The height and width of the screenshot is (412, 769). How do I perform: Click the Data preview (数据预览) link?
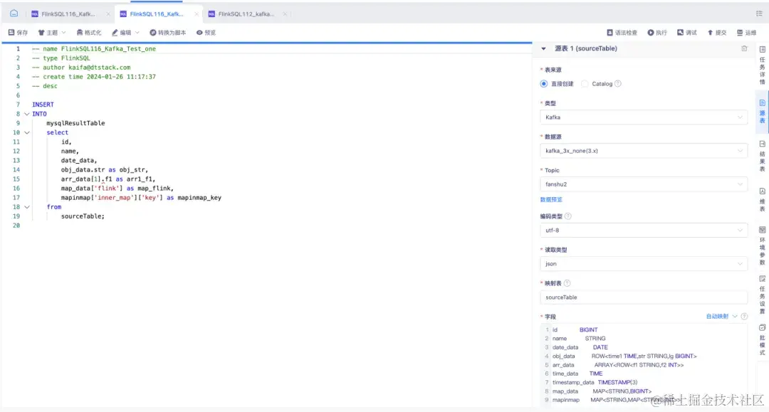click(551, 199)
